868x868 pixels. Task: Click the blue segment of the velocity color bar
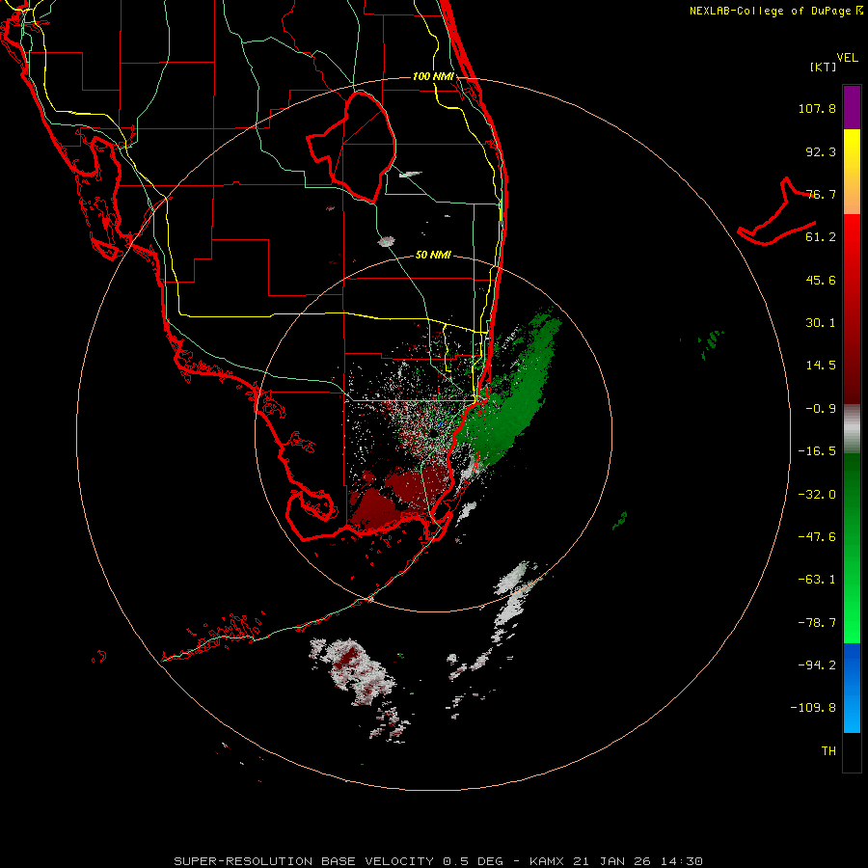(x=852, y=688)
